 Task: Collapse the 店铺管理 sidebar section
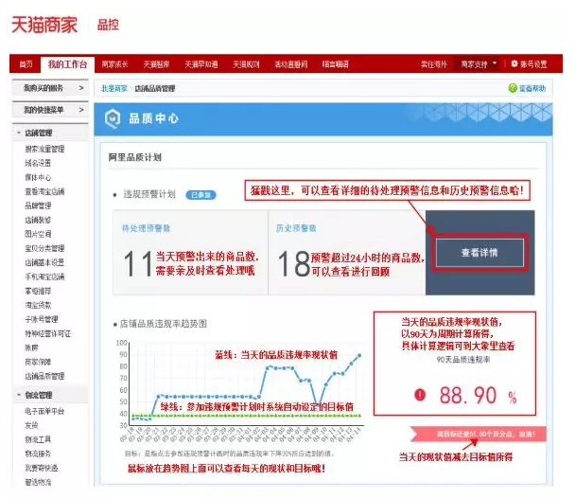click(19, 133)
